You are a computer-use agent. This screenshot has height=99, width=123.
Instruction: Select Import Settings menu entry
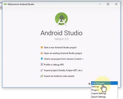point(104,93)
